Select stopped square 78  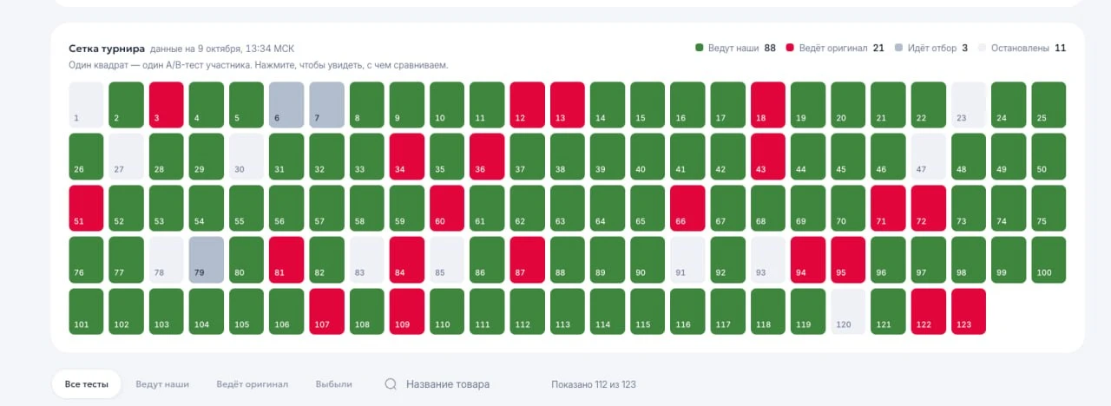(x=166, y=259)
